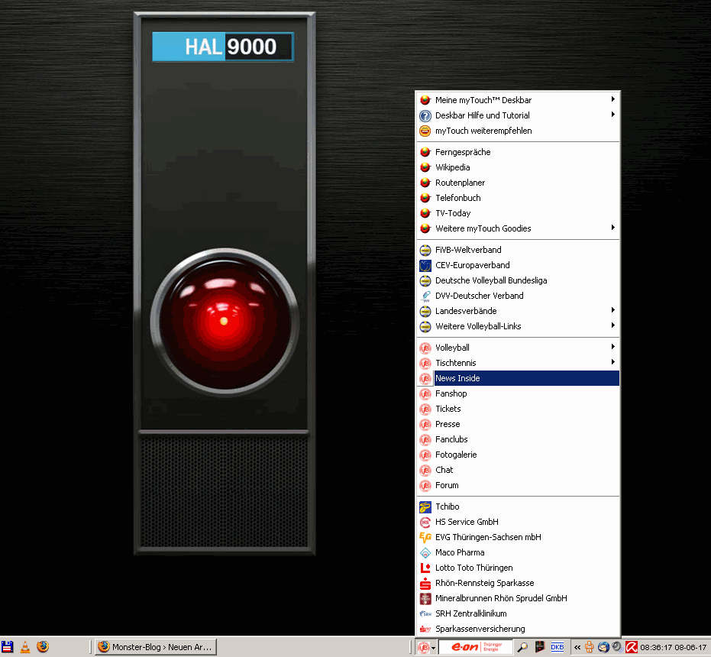Click Sparkassenversicherung icon

click(425, 629)
